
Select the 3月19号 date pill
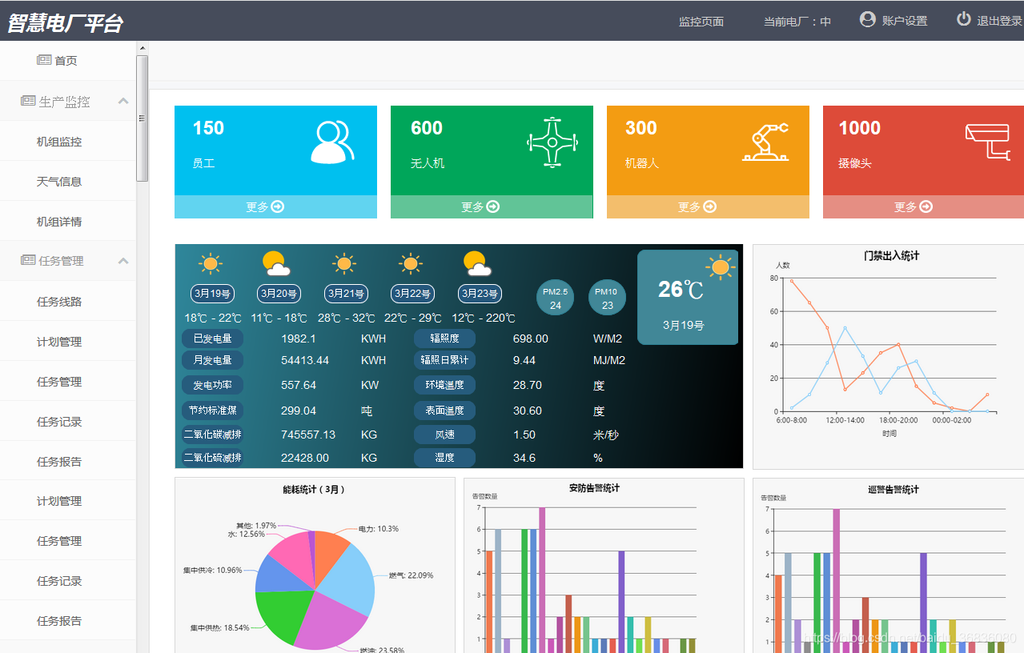click(x=212, y=294)
